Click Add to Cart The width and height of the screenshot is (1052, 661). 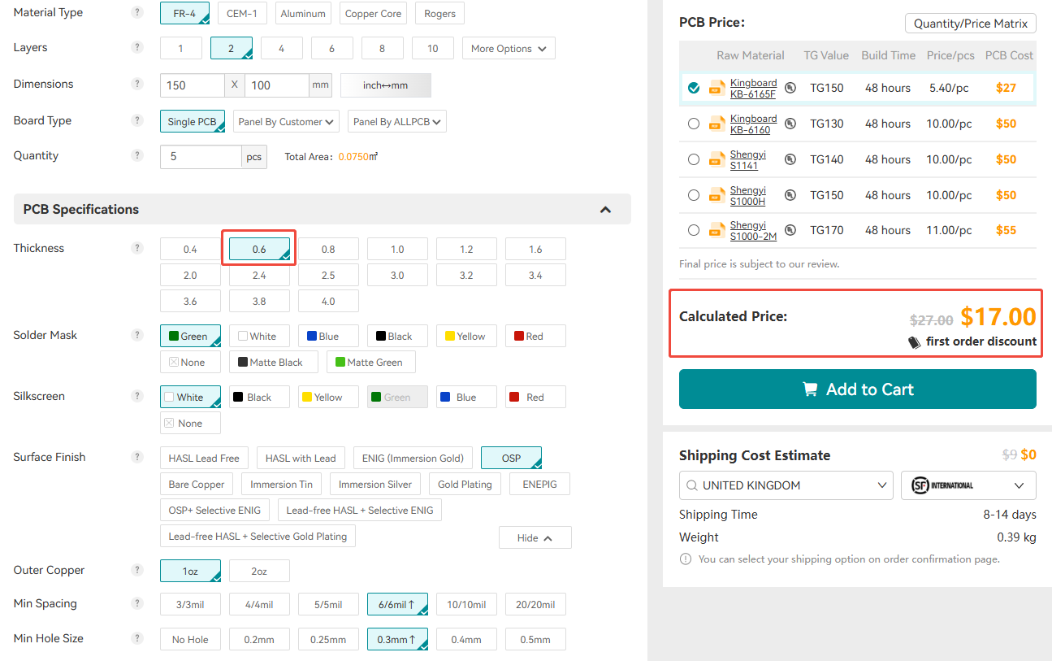[858, 389]
